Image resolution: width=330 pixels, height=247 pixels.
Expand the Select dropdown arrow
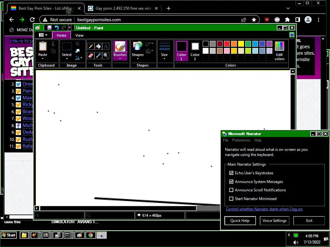67,59
